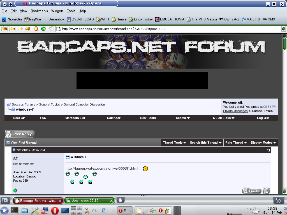Switch to virtual desktop 4
The height and width of the screenshot is (215, 287).
79,213
